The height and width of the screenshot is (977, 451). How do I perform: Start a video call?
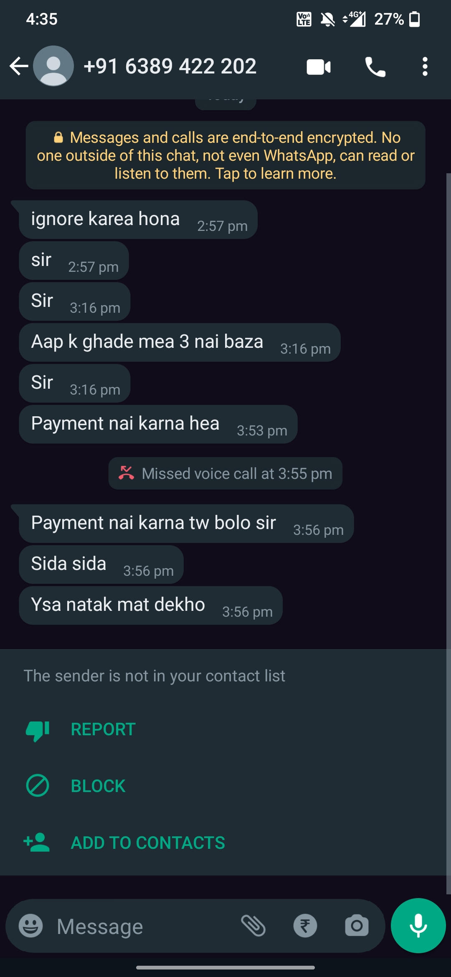pyautogui.click(x=319, y=67)
